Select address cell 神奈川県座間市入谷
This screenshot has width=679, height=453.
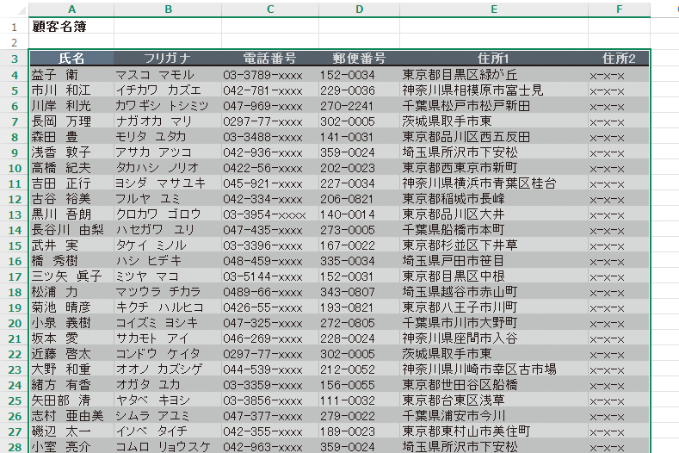[x=494, y=338]
